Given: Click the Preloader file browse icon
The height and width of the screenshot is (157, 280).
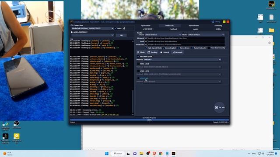Looking at the screenshot, I should [146, 44].
